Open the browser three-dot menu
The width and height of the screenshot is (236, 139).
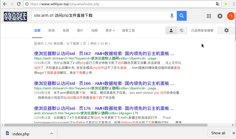pos(234,4)
